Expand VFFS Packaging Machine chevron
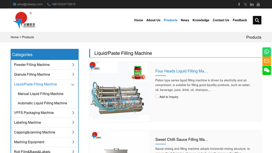This screenshot has height=153, width=272. tap(73, 113)
